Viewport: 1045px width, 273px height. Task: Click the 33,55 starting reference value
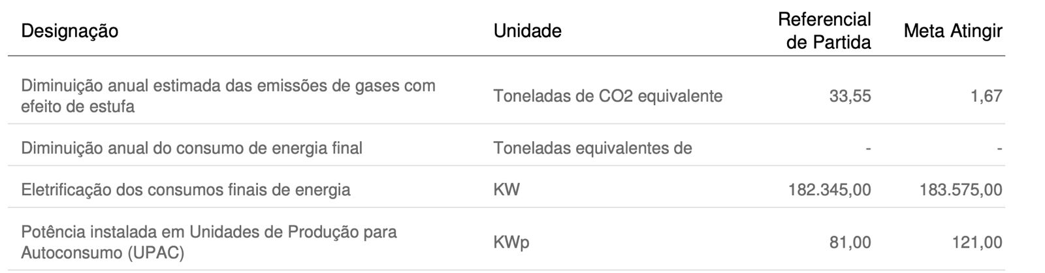coord(850,96)
